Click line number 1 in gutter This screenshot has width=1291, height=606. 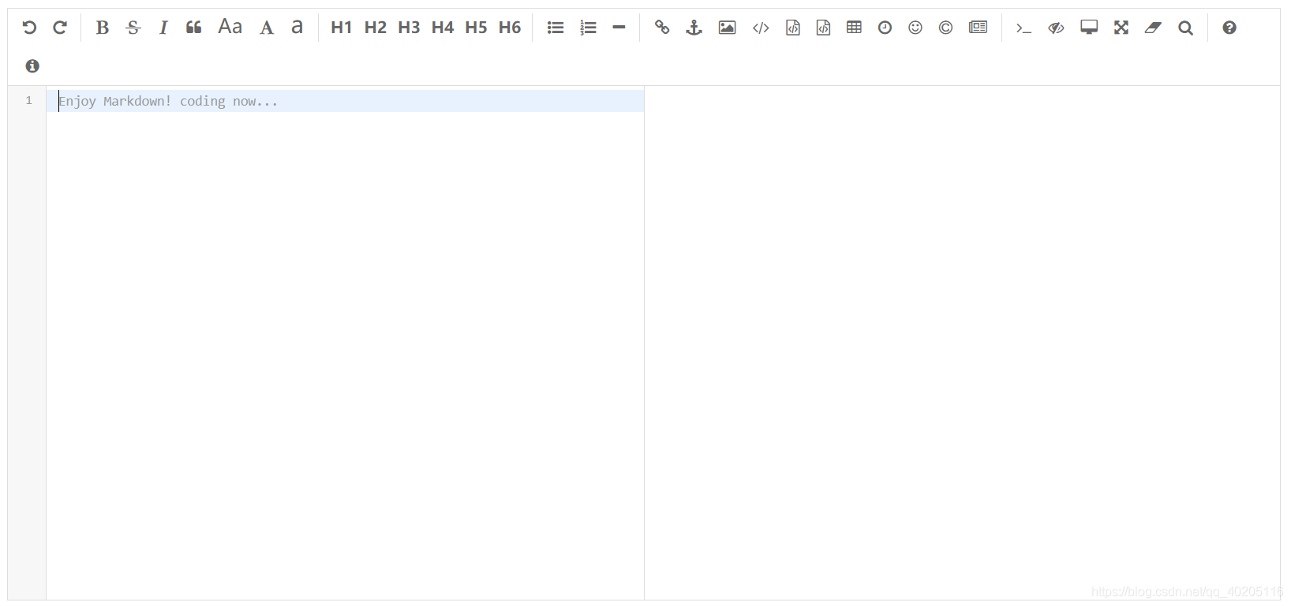[28, 100]
